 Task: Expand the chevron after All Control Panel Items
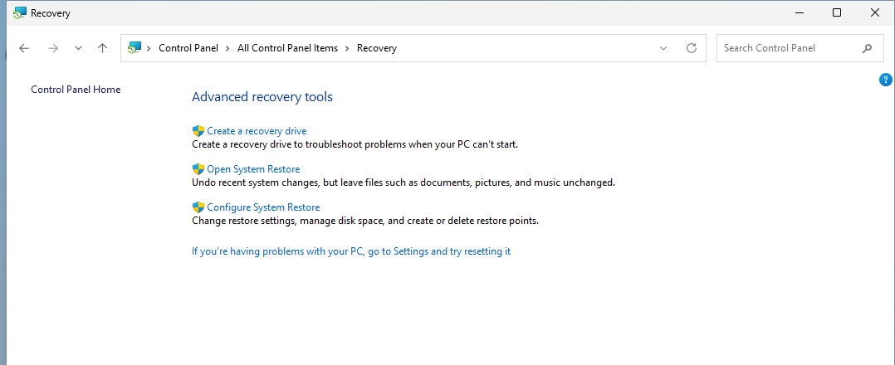(x=348, y=48)
